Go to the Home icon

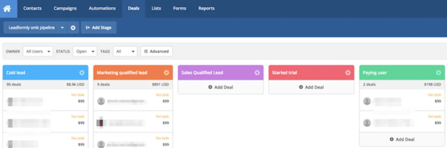[x=7, y=9]
